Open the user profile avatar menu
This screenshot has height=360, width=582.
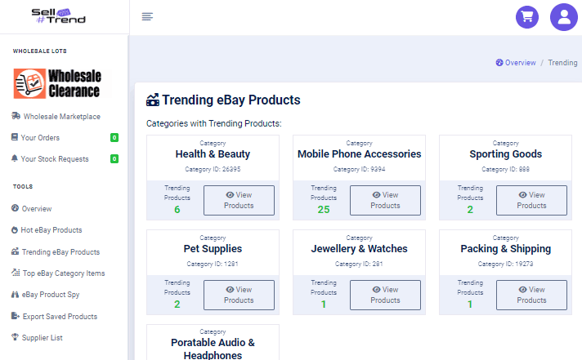(x=564, y=17)
